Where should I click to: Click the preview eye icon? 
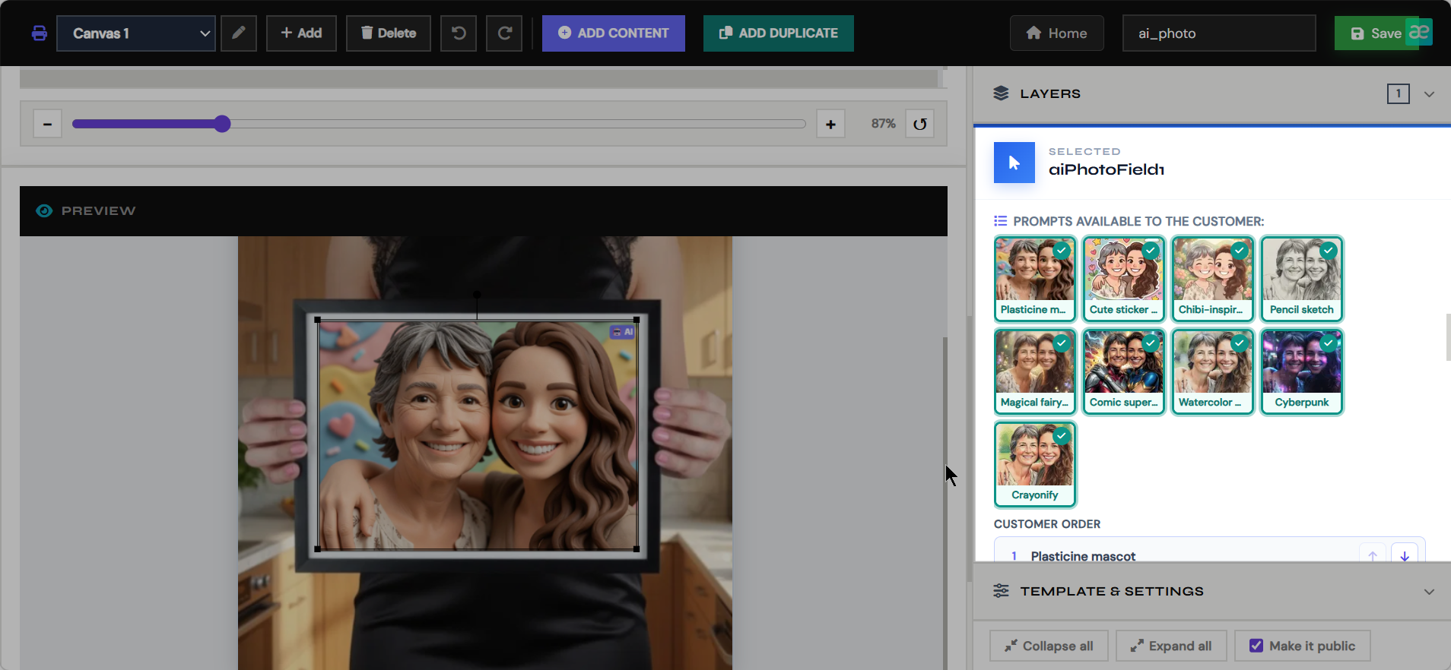(x=44, y=210)
